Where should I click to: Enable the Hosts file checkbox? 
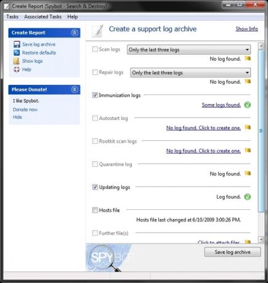click(95, 210)
